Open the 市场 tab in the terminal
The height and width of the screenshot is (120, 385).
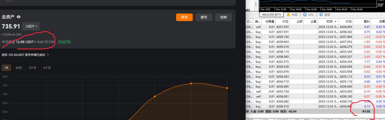tap(292, 15)
